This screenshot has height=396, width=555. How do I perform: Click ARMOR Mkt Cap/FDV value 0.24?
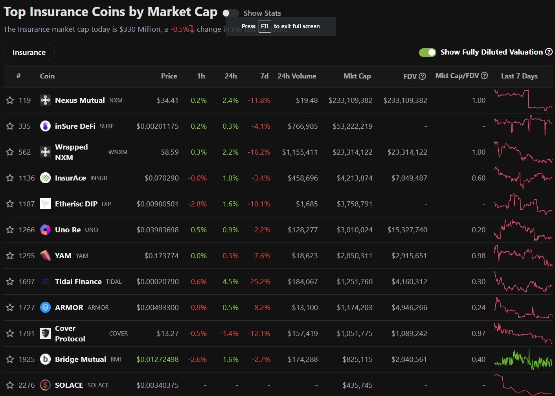point(479,308)
